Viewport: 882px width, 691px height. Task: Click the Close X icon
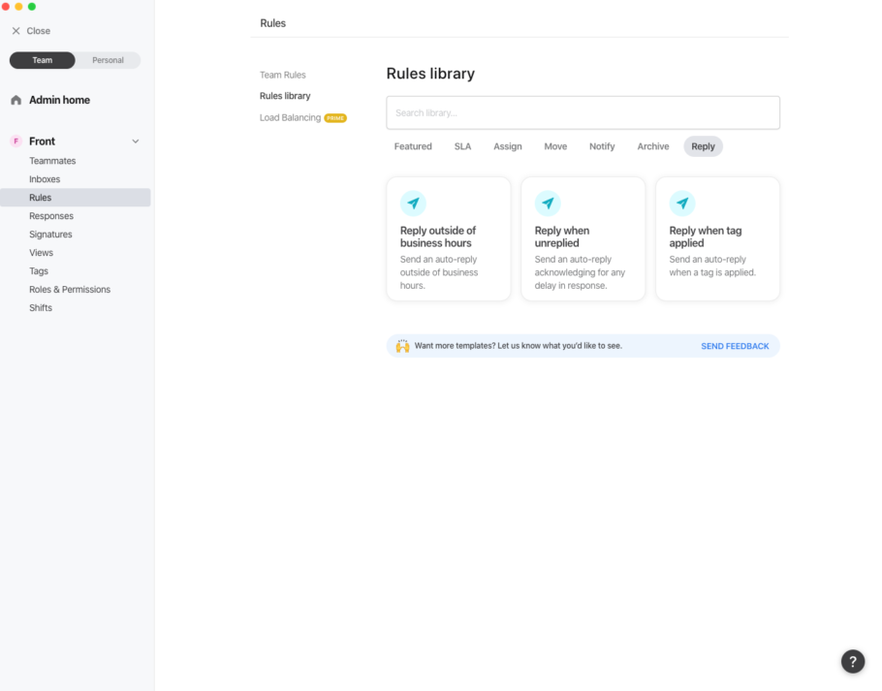tap(16, 31)
